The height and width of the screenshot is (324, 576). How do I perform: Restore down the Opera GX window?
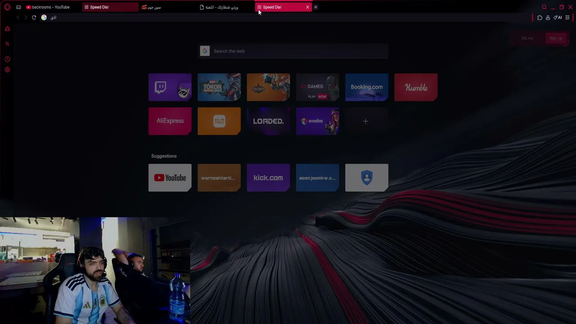click(x=562, y=7)
